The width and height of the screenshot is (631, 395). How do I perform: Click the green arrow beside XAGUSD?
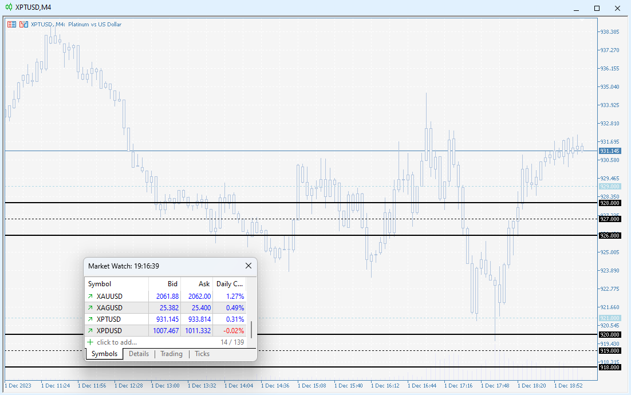(x=90, y=308)
